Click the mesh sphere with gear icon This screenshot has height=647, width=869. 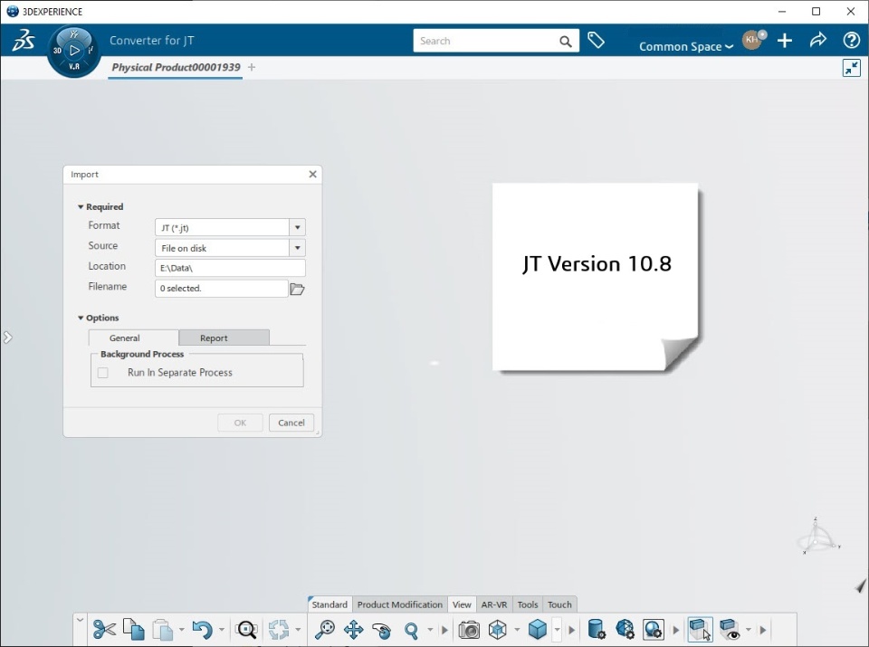coord(625,629)
